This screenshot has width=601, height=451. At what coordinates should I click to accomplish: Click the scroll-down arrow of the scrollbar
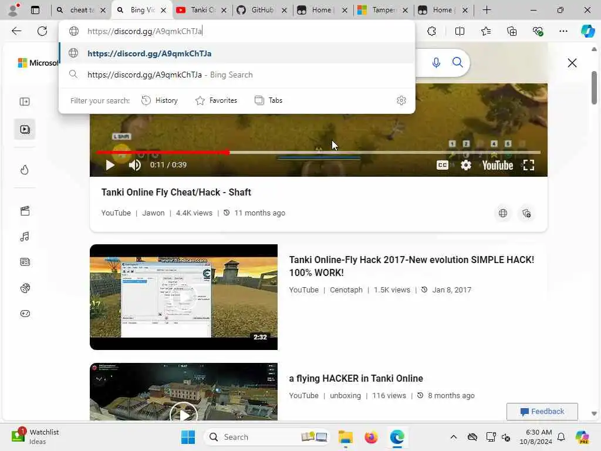coord(594,413)
